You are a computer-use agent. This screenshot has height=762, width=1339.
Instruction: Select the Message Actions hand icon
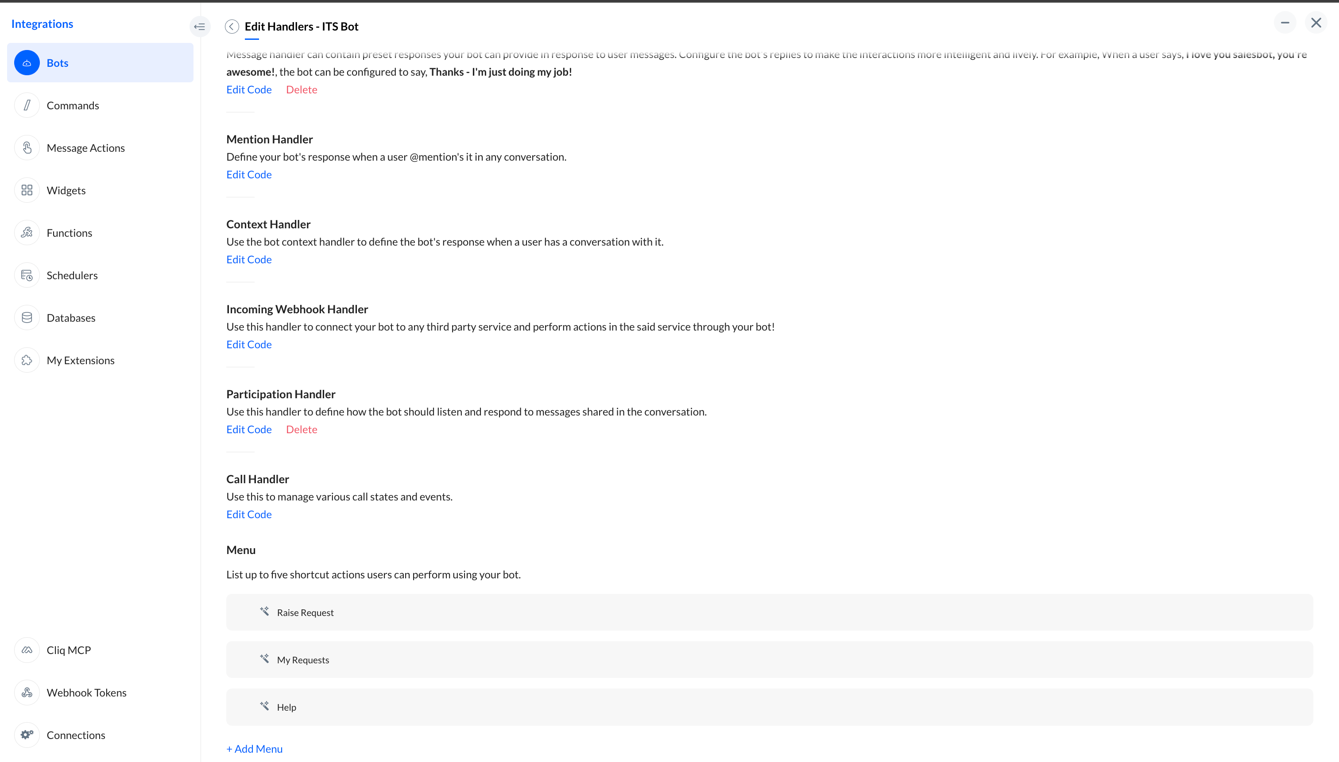(27, 148)
